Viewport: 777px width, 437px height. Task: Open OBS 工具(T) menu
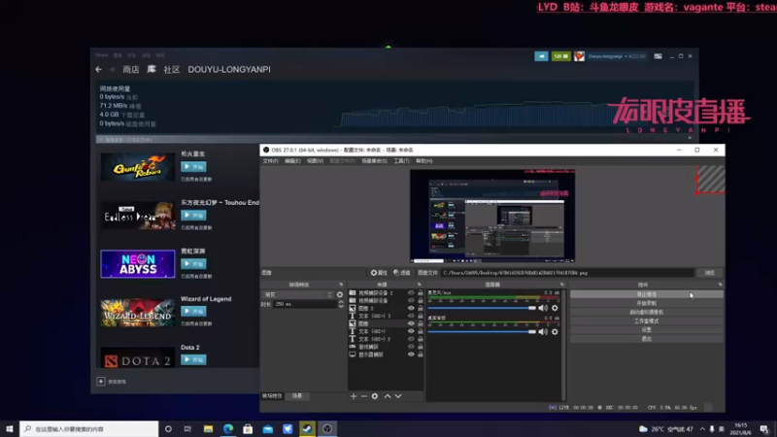401,161
